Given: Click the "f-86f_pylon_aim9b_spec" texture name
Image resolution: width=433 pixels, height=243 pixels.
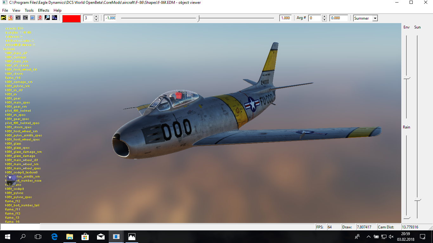Looking at the screenshot, I should point(23,135).
